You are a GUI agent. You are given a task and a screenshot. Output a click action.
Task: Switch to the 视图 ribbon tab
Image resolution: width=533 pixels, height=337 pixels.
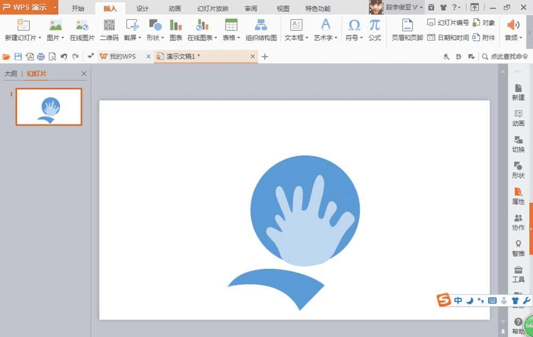coord(283,9)
